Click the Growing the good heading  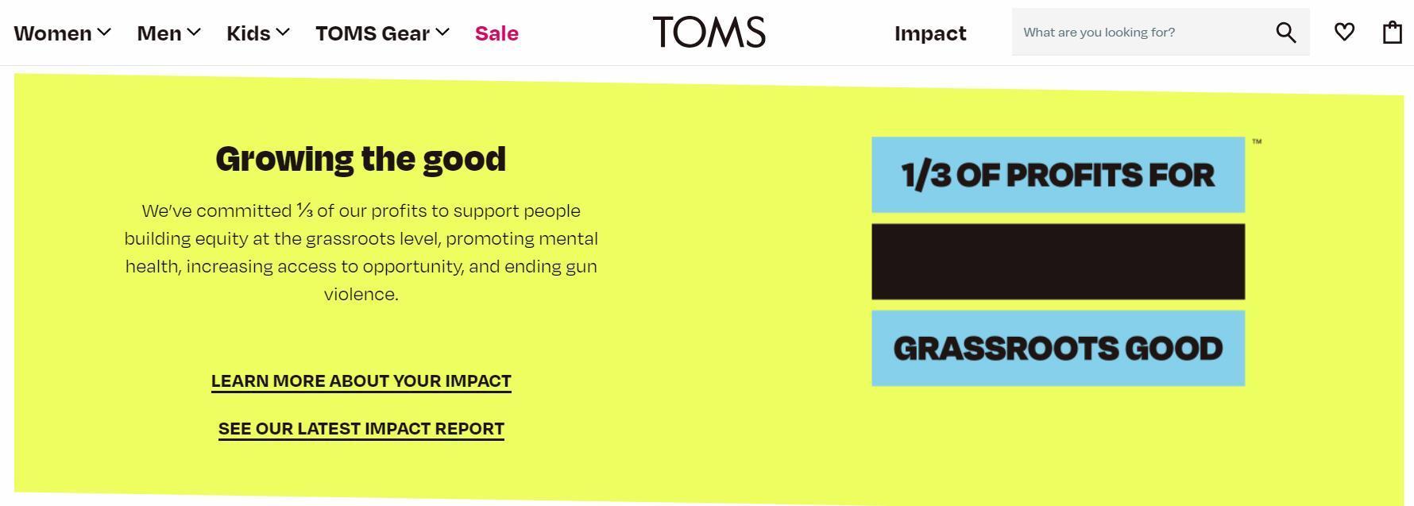tap(361, 158)
